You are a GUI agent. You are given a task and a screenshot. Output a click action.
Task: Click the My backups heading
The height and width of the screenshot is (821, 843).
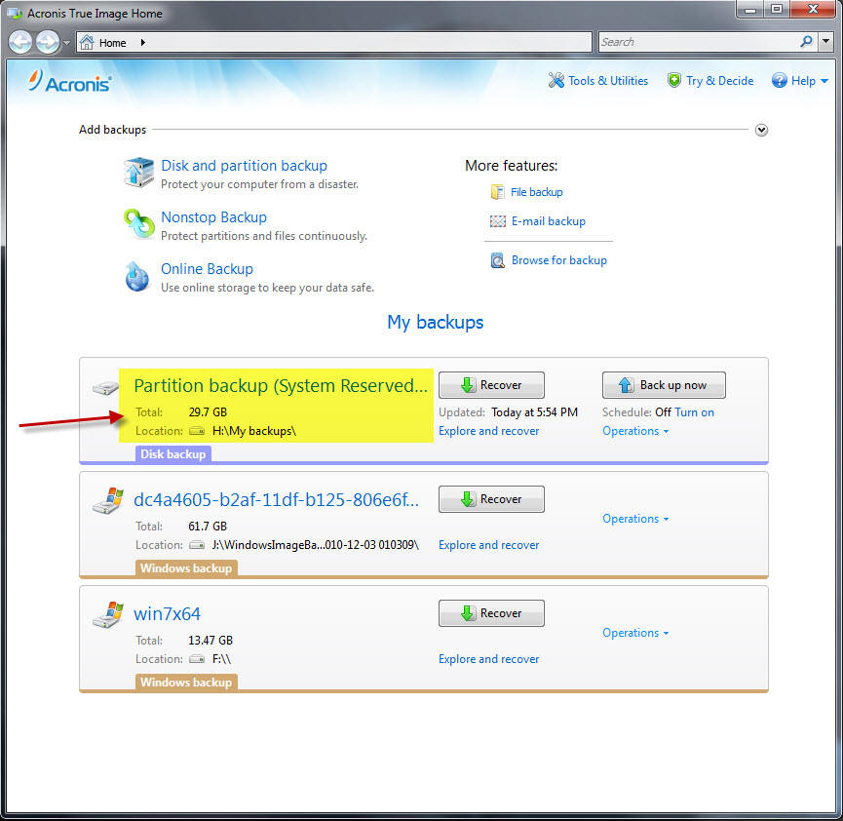click(x=436, y=323)
